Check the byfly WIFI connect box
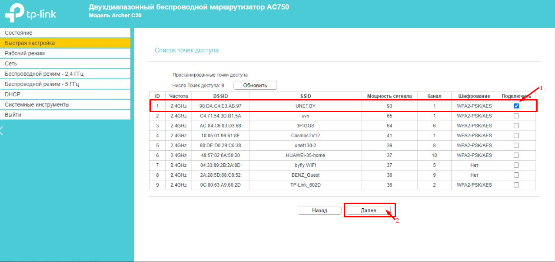Viewport: 555px width, 262px height. pos(516,165)
